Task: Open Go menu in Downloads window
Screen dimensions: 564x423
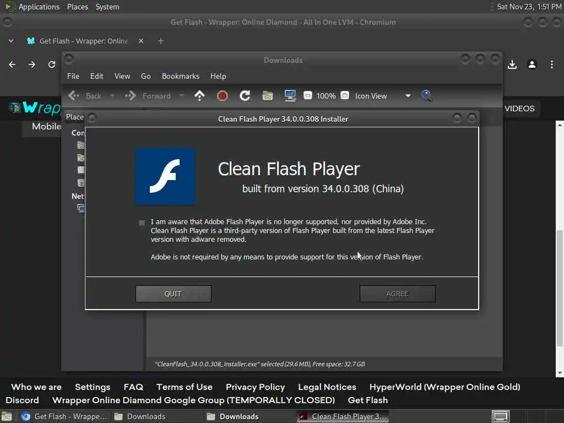Action: 145,76
